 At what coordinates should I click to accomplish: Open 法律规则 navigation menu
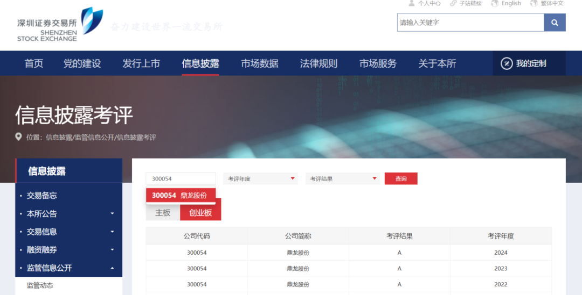pos(318,63)
